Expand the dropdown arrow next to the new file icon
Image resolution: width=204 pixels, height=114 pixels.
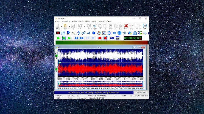(x=62, y=27)
